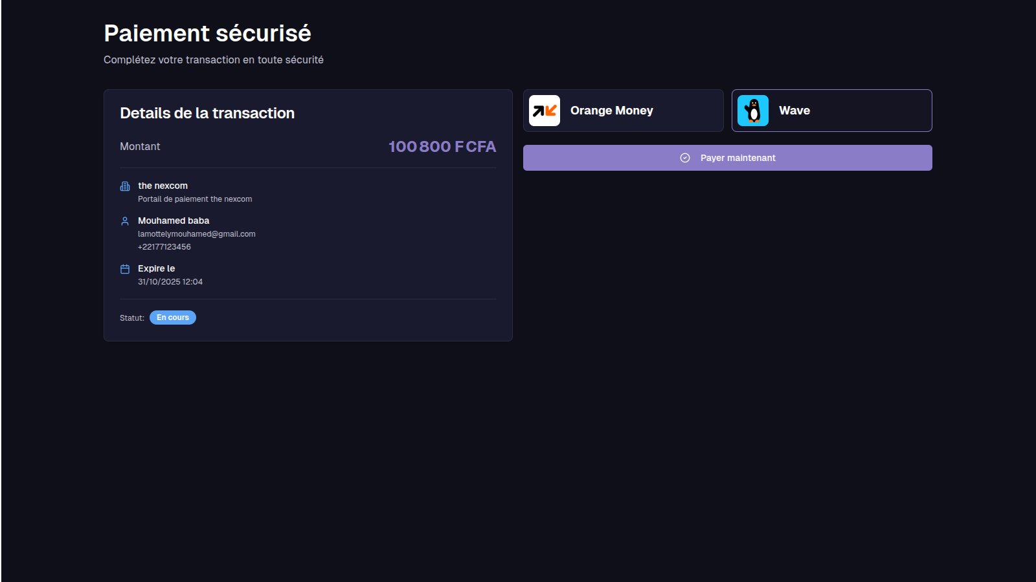Click the Details de la transaction heading

tap(207, 113)
